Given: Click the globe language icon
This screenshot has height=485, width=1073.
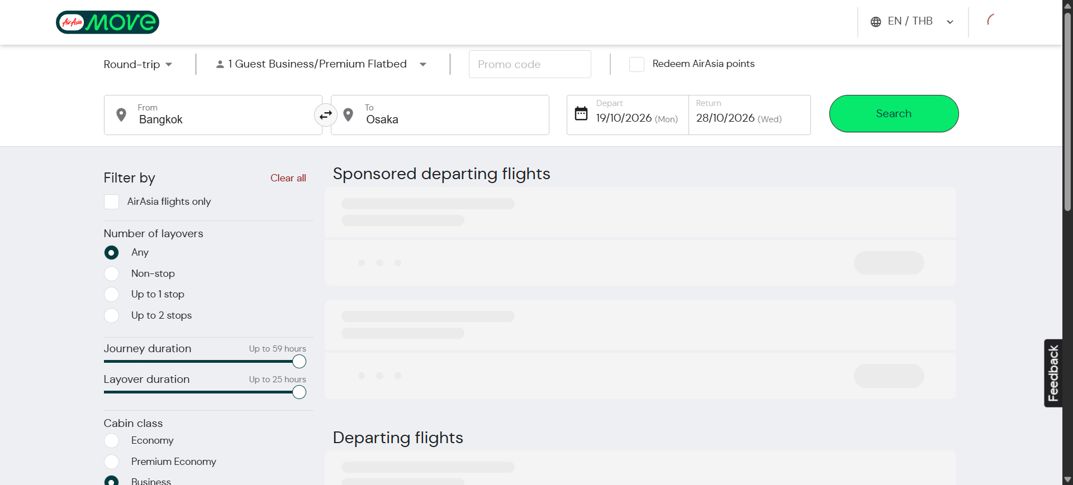Looking at the screenshot, I should [x=876, y=22].
